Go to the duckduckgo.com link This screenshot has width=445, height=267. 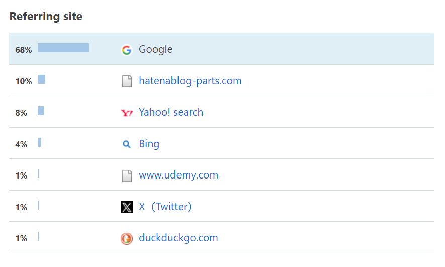tap(179, 238)
